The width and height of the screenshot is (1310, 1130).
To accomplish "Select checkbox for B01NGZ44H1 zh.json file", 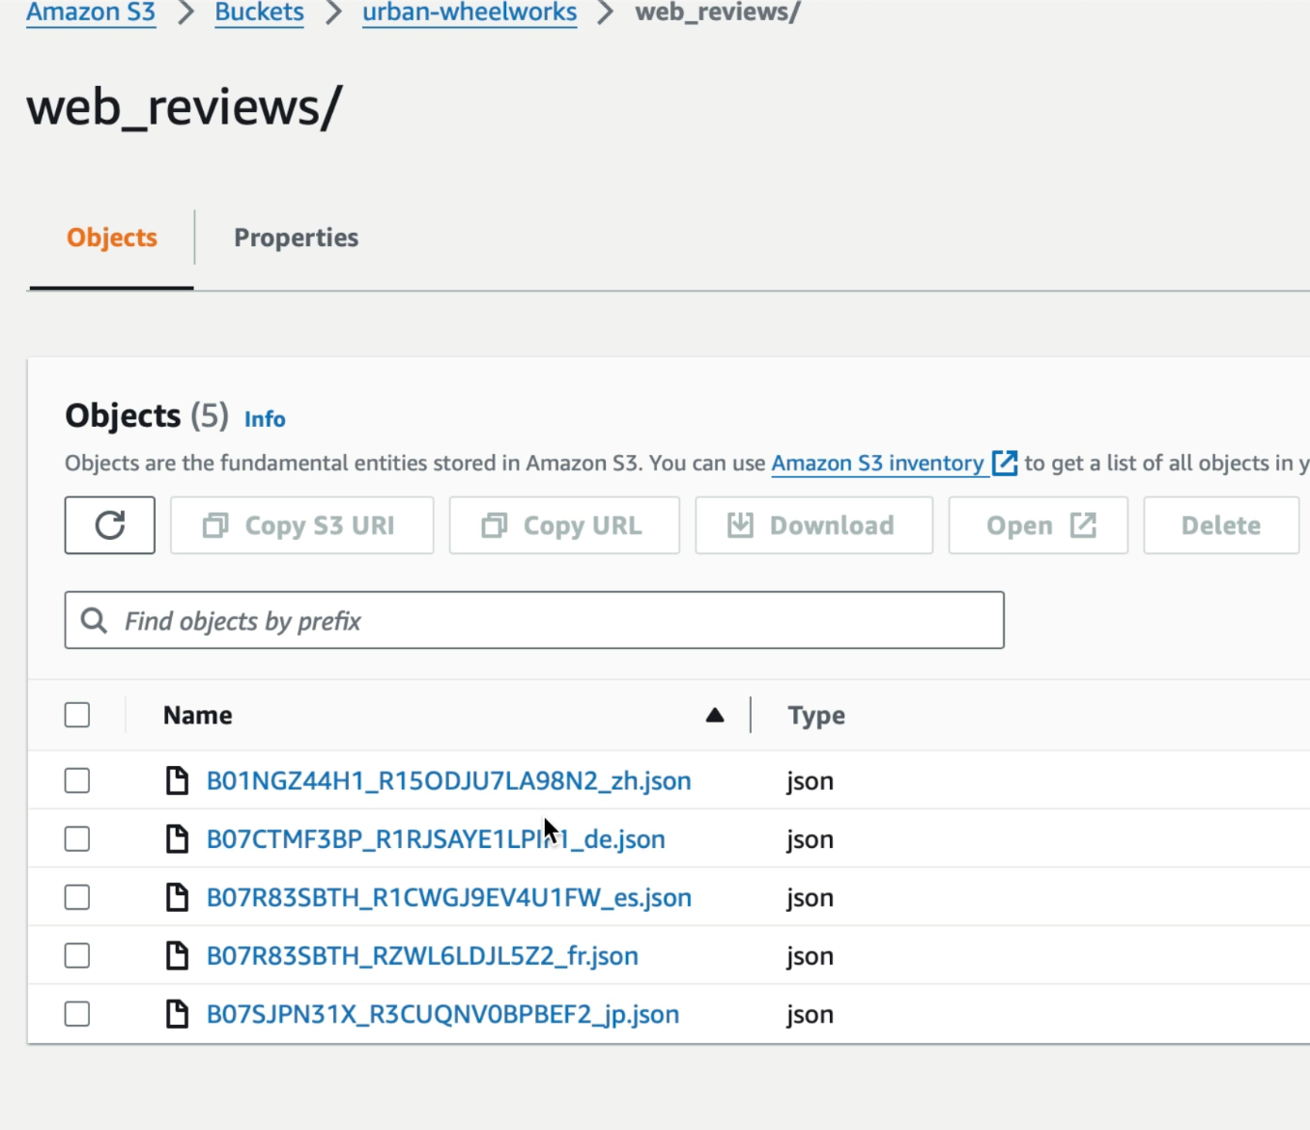I will pos(77,780).
